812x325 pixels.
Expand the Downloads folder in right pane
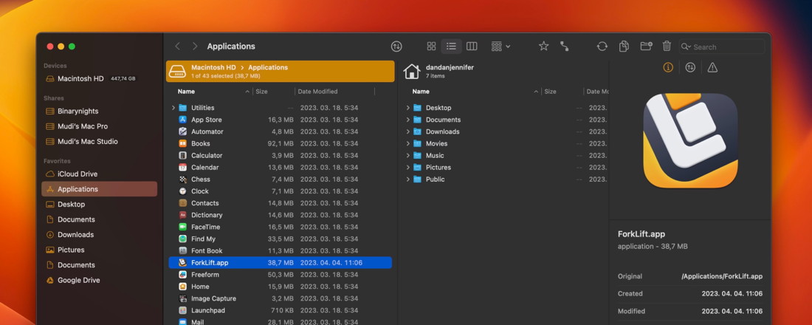(408, 131)
